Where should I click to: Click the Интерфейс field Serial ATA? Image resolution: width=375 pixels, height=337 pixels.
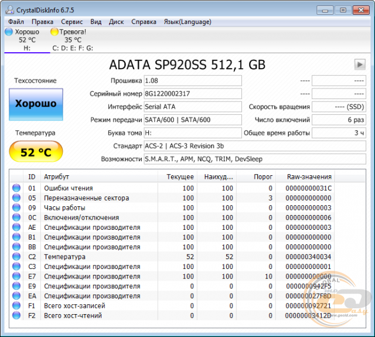193,107
